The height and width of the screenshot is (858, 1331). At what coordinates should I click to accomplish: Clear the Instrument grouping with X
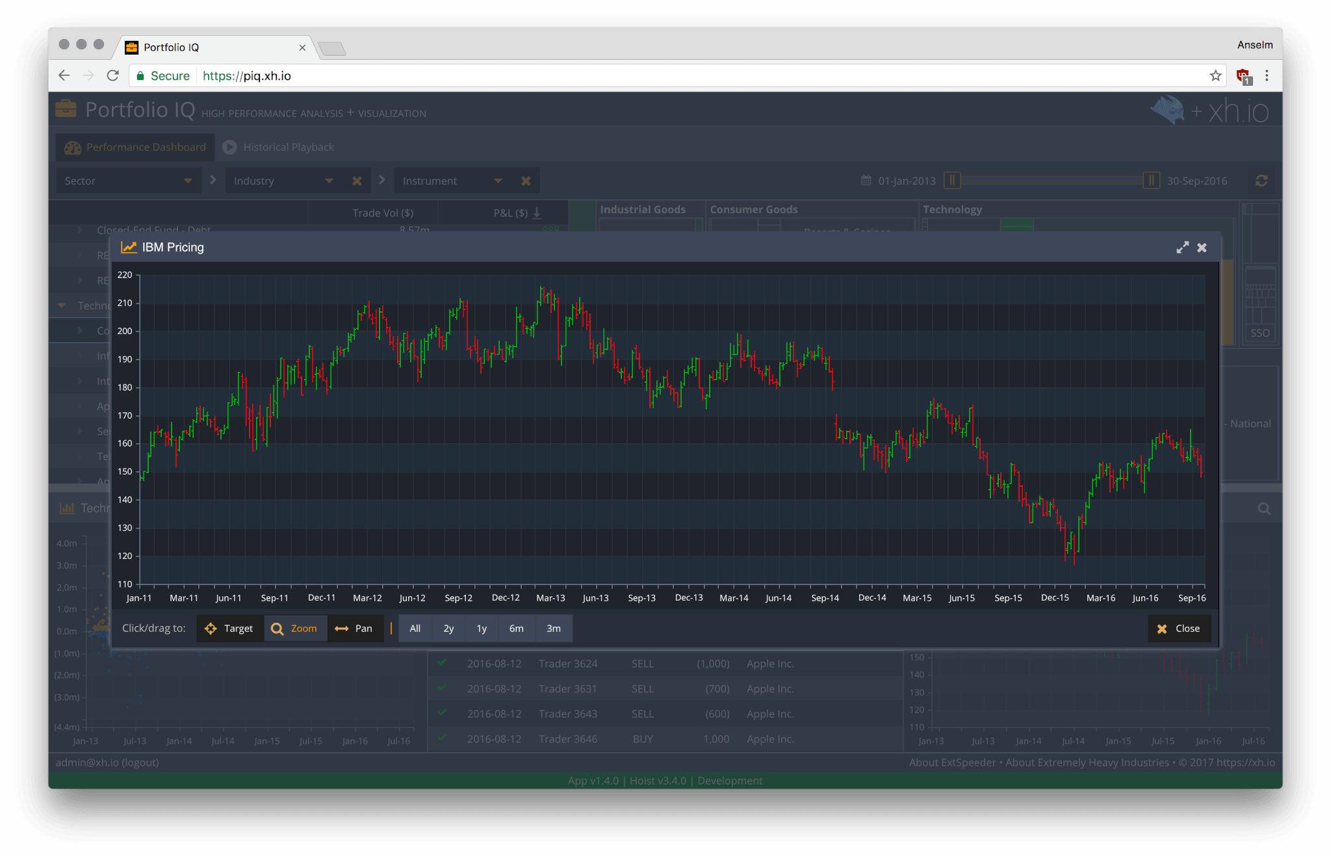(526, 181)
